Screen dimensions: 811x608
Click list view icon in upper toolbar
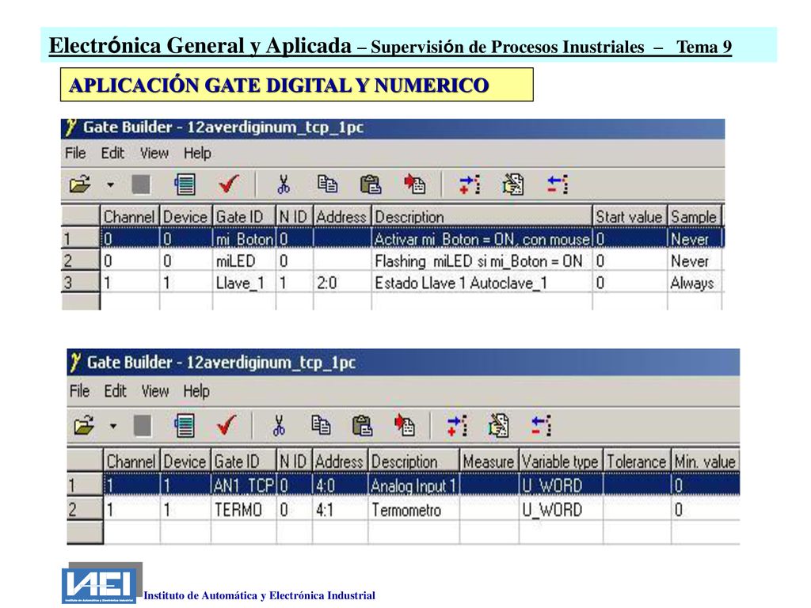click(185, 184)
